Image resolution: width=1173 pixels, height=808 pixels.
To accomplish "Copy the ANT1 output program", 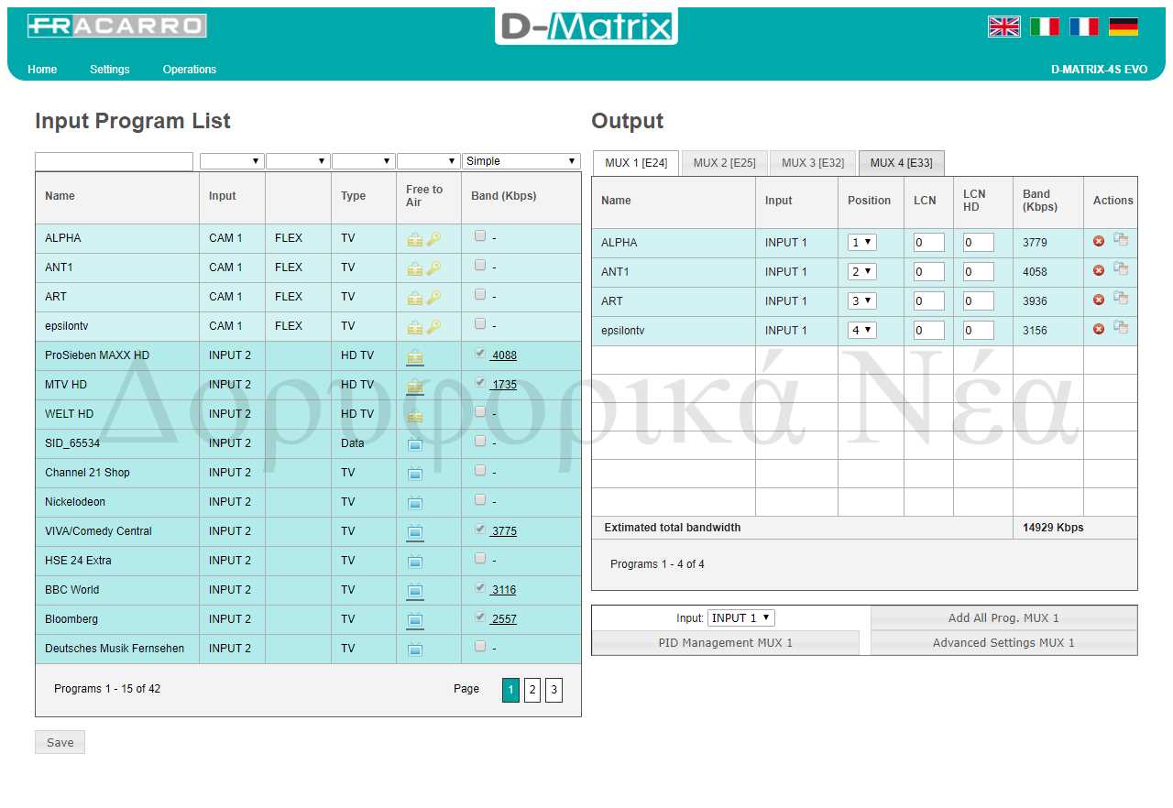I will pyautogui.click(x=1121, y=269).
